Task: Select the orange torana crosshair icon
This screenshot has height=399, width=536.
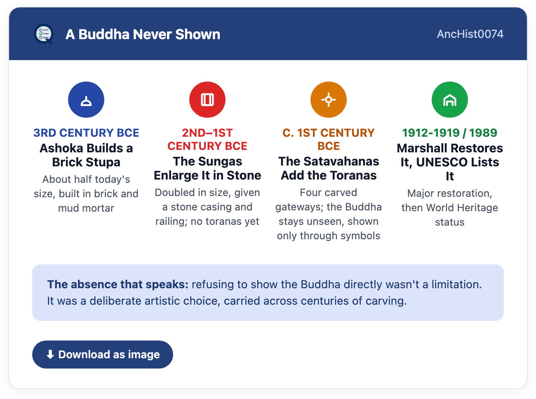Action: (x=329, y=100)
